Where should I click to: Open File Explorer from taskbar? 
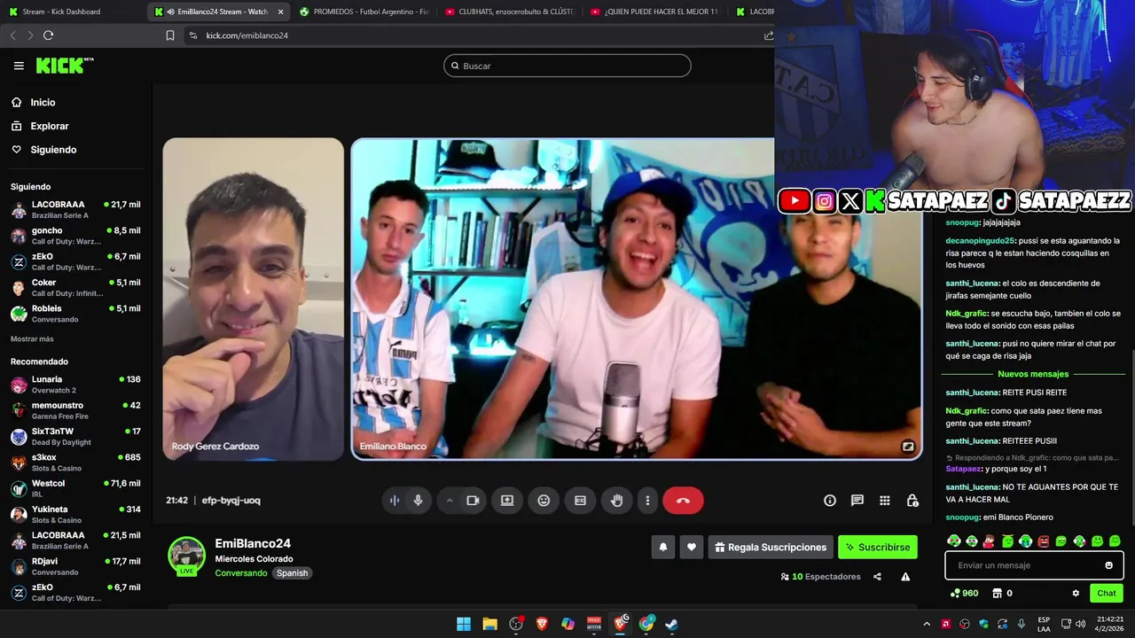(x=489, y=624)
